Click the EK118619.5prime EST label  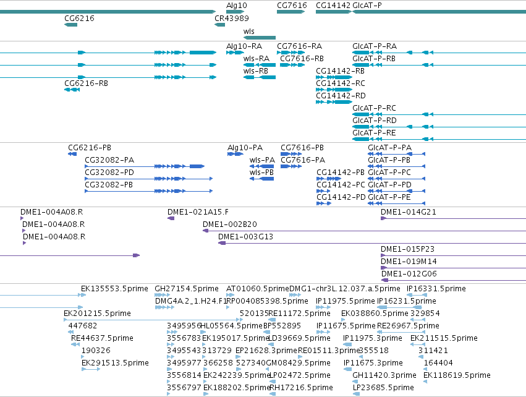[457, 375]
